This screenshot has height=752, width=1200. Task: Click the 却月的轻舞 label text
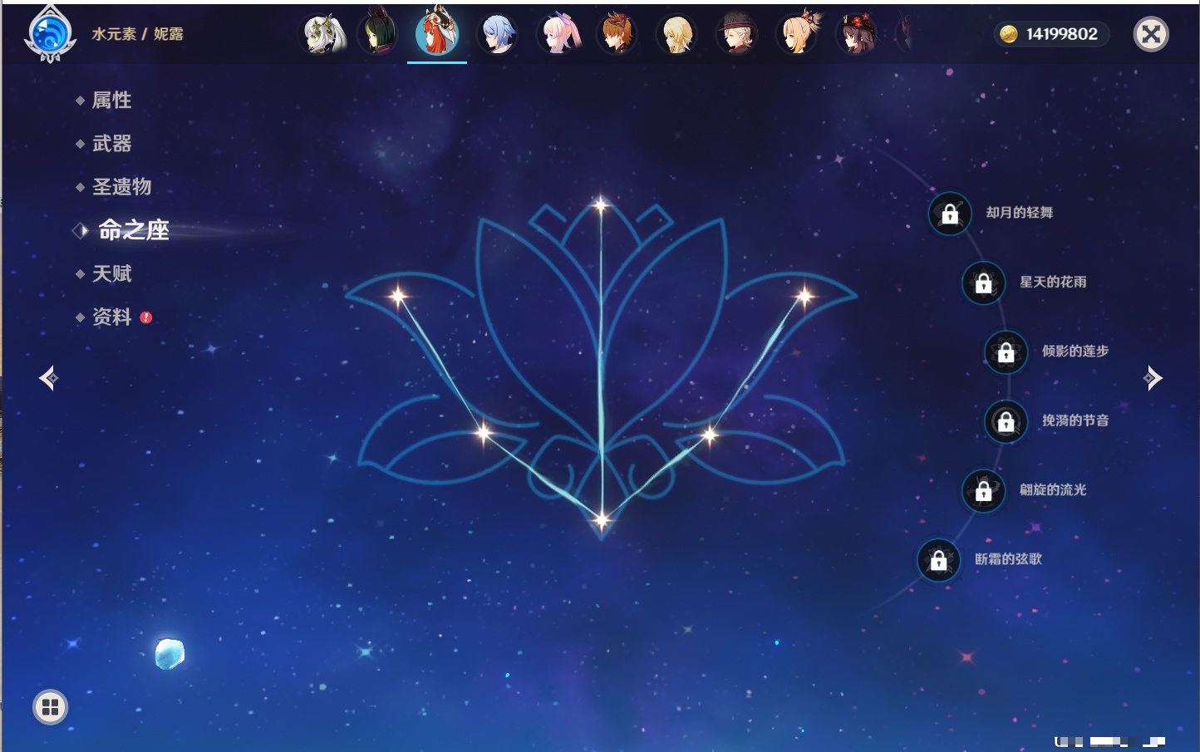point(1020,213)
